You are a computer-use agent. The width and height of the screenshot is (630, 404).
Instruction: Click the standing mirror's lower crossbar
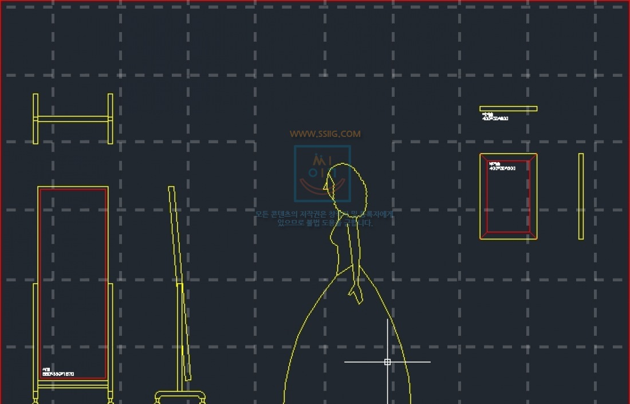click(x=73, y=386)
